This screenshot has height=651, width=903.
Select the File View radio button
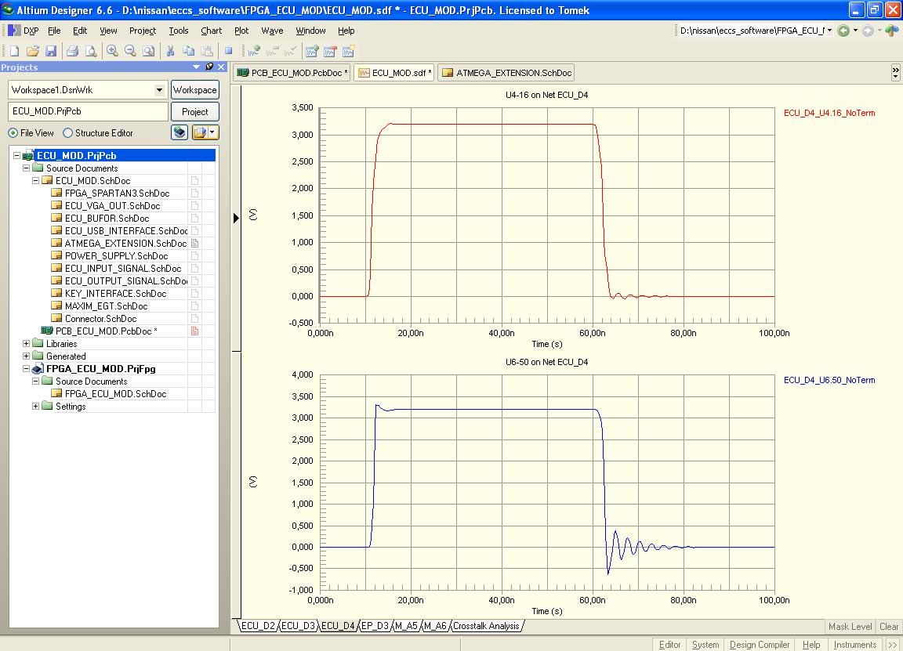point(13,133)
